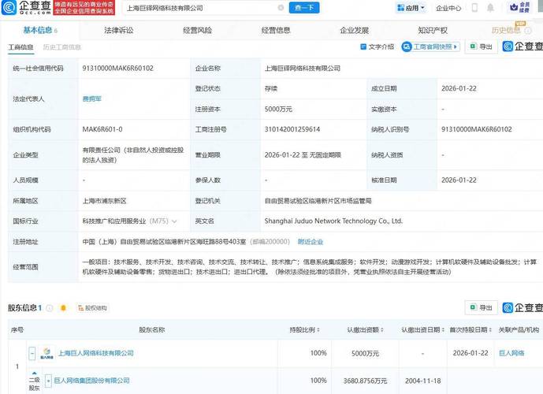
Task: Collapse the 上海巨人网络科技有限公司 shareholder row
Action: tap(32, 354)
